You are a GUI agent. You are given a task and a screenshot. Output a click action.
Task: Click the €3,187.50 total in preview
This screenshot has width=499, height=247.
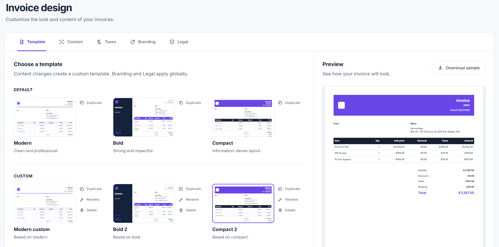(x=466, y=193)
